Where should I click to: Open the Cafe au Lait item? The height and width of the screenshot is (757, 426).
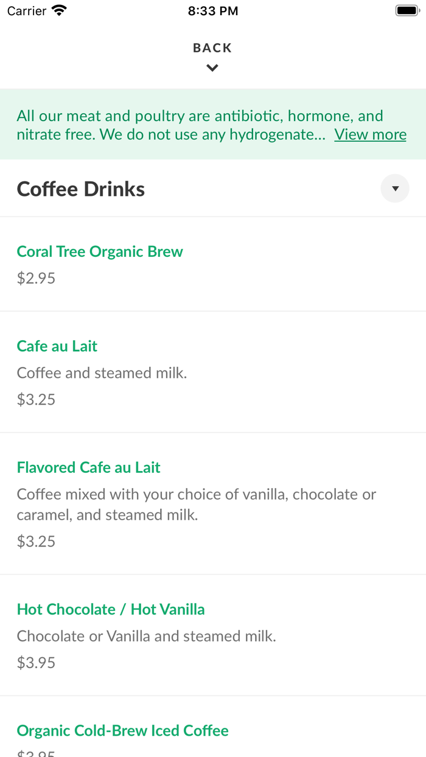57,346
